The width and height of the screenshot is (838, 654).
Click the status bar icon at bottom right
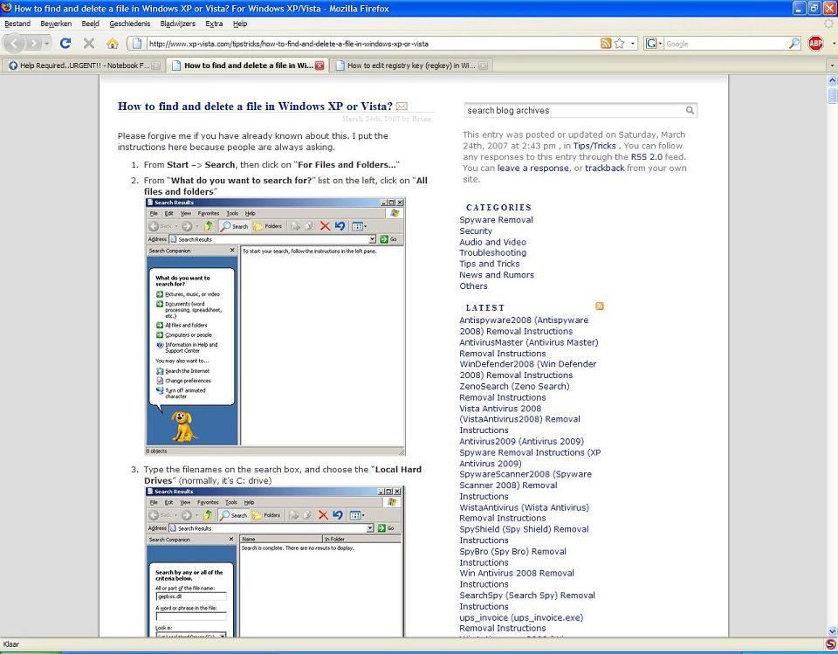830,644
